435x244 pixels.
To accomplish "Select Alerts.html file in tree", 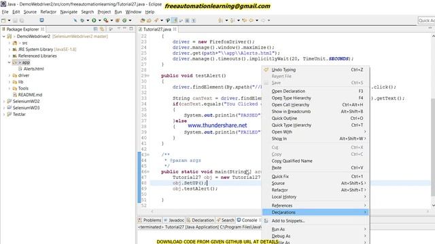I will (33, 69).
